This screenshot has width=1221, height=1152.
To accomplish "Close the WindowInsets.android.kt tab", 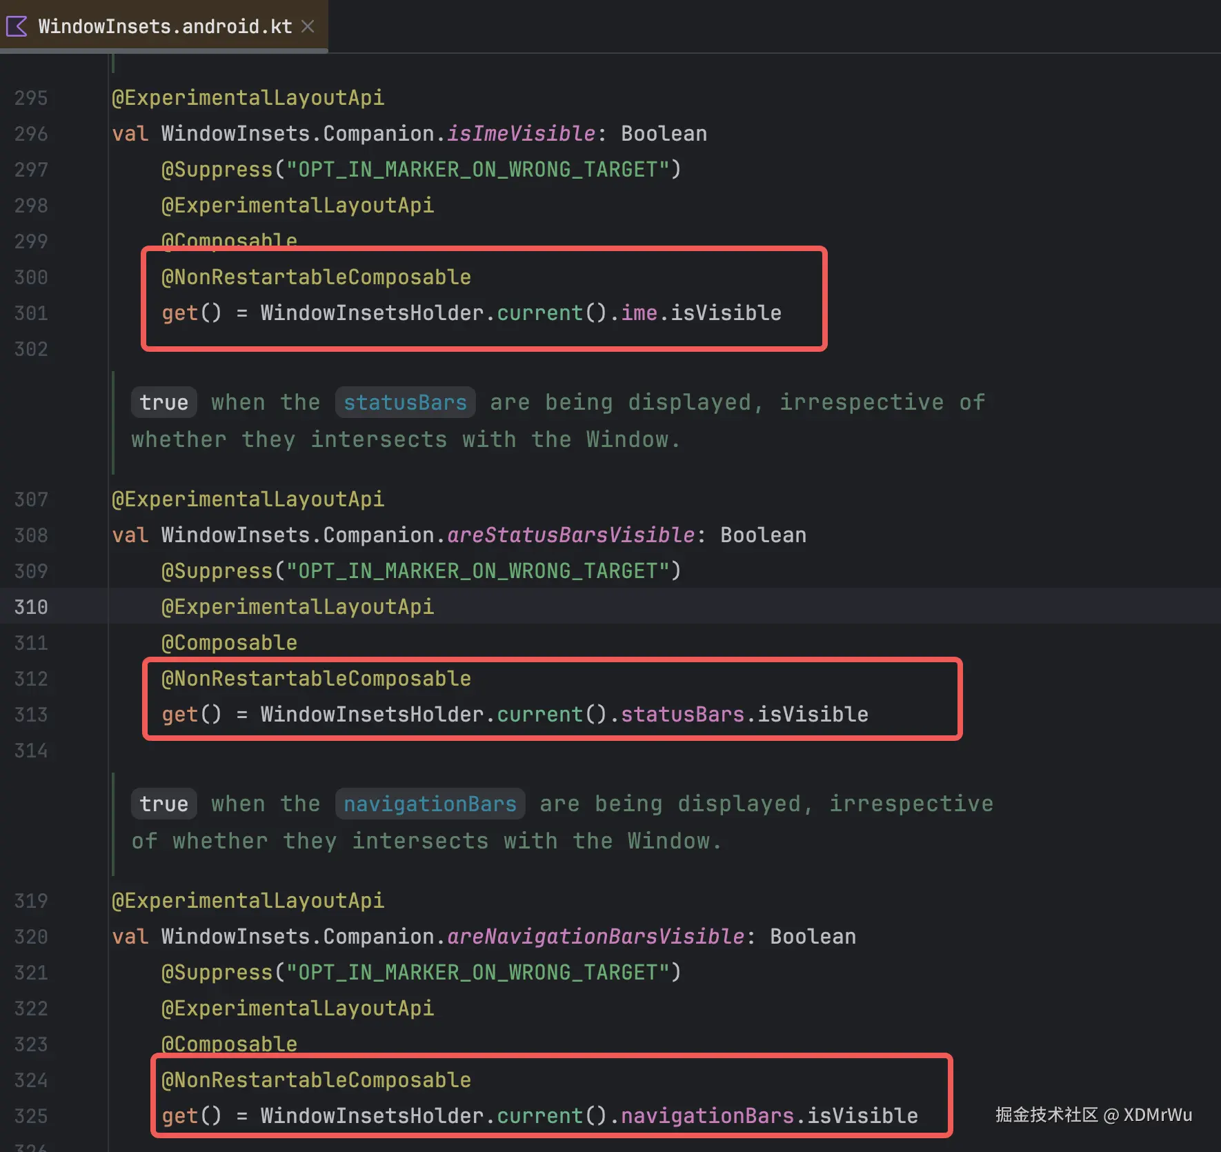I will coord(308,26).
